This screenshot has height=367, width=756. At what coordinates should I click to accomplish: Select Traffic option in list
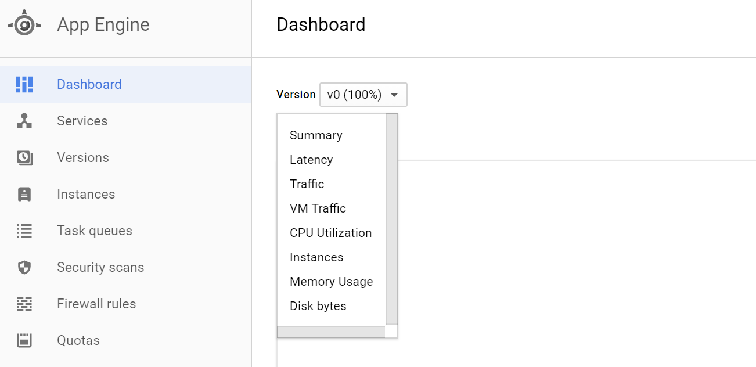click(x=307, y=184)
